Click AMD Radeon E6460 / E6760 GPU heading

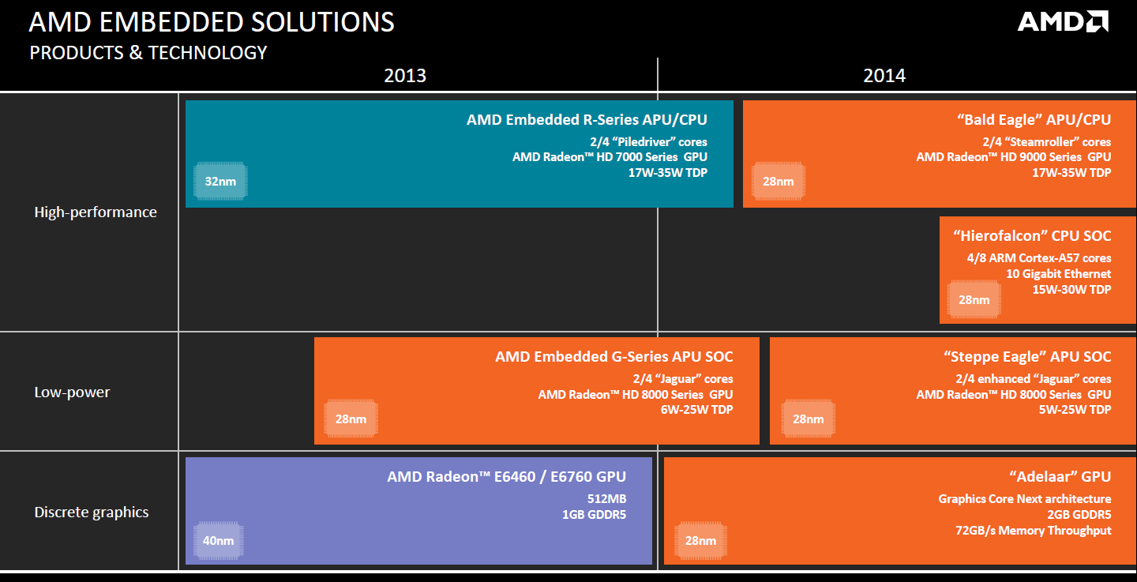click(x=506, y=477)
